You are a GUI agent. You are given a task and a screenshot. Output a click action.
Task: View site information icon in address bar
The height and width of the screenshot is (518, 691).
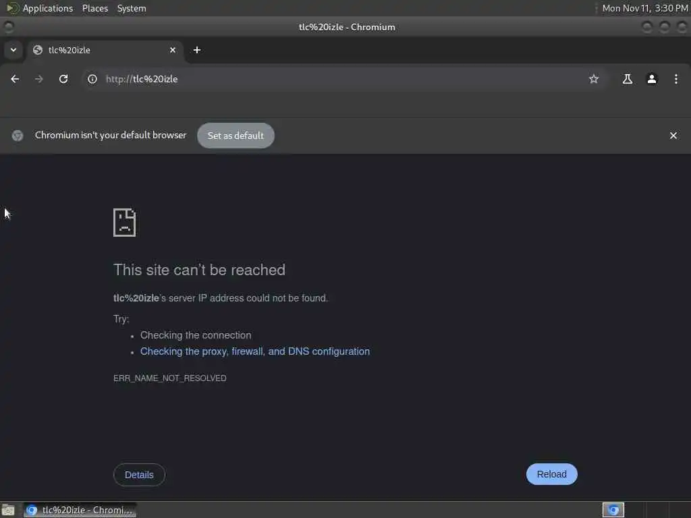(92, 79)
